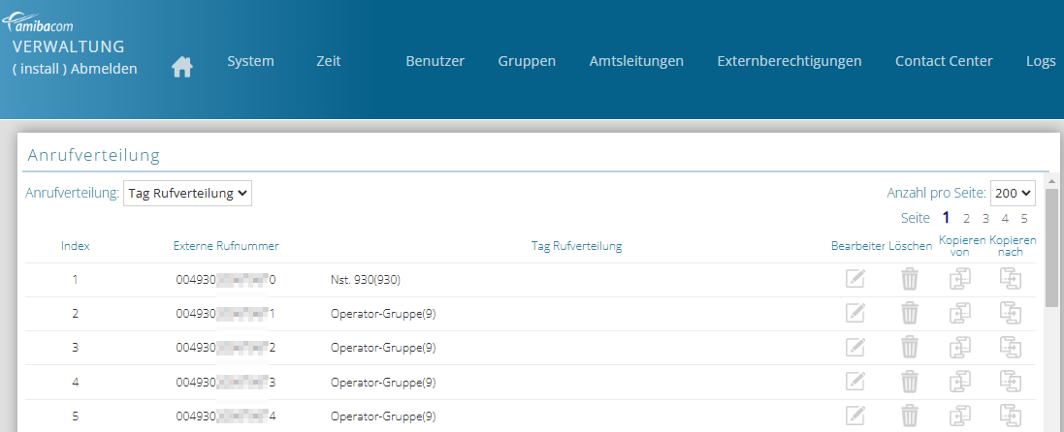Click the Abmelden logout link
Screen dimensions: 1064x432
(x=105, y=69)
